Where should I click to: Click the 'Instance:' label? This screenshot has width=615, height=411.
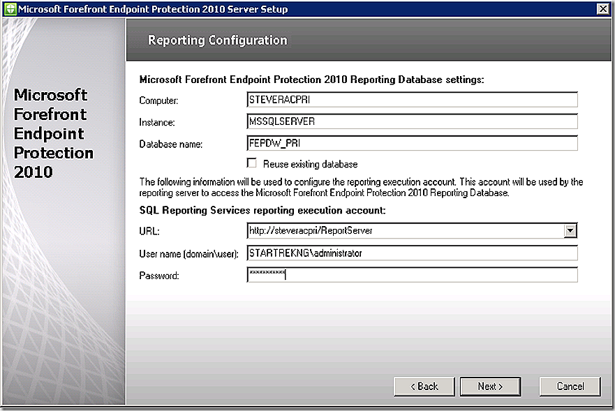pos(157,122)
